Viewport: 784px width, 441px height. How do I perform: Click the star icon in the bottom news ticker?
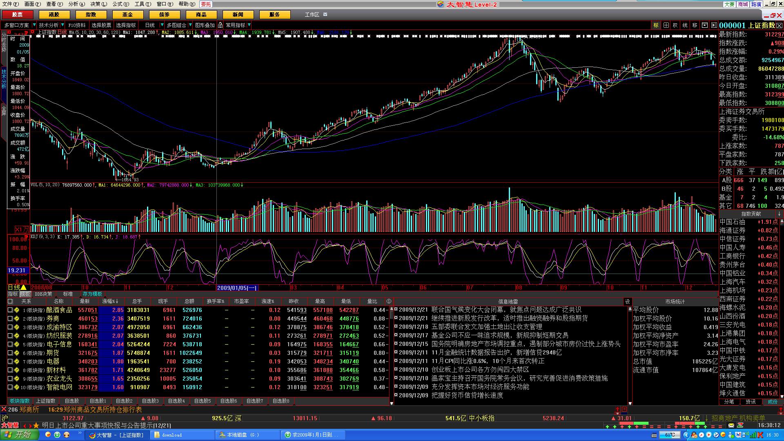pos(36,425)
